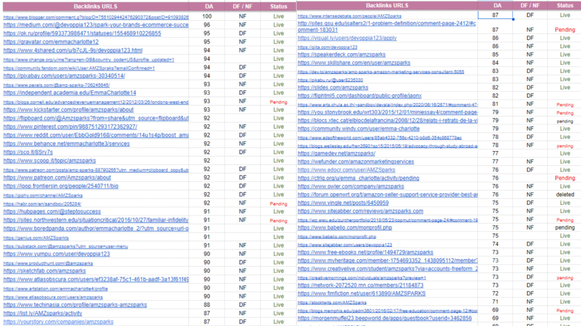581x326 pixels.
Task: Select the left table's DF / NF header
Action: click(243, 7)
